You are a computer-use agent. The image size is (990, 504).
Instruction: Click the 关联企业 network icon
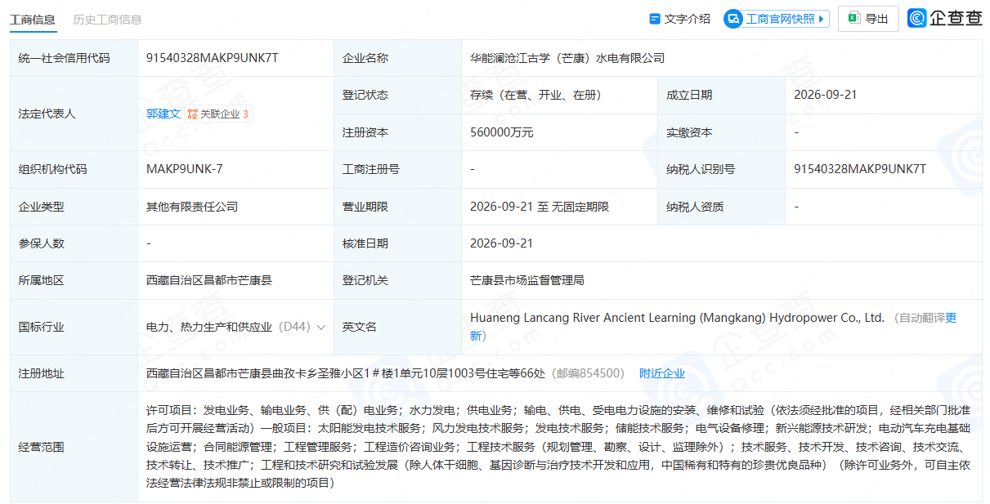click(x=192, y=114)
